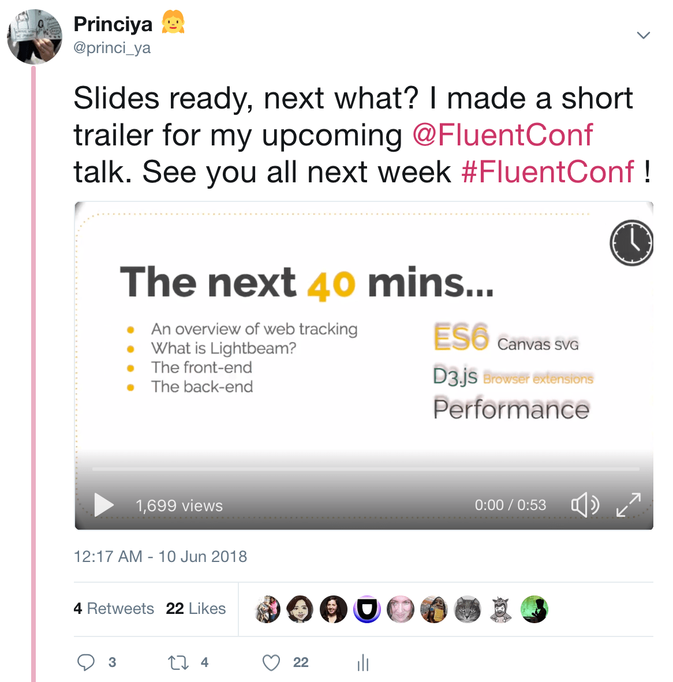Expand options via the caret at top right
The height and width of the screenshot is (682, 673).
(644, 35)
